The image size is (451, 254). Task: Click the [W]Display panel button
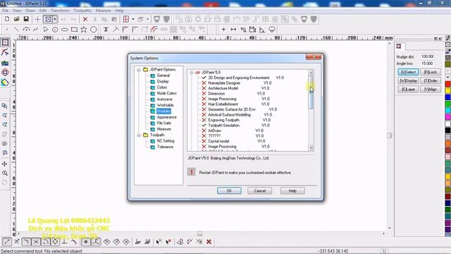pyautogui.click(x=408, y=81)
